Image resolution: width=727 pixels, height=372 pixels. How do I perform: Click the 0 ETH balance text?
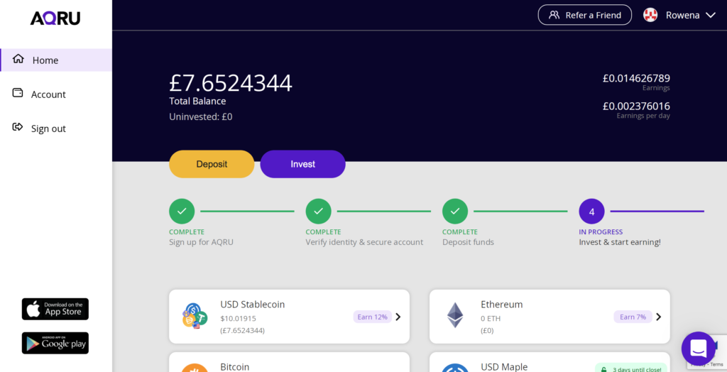pos(491,319)
